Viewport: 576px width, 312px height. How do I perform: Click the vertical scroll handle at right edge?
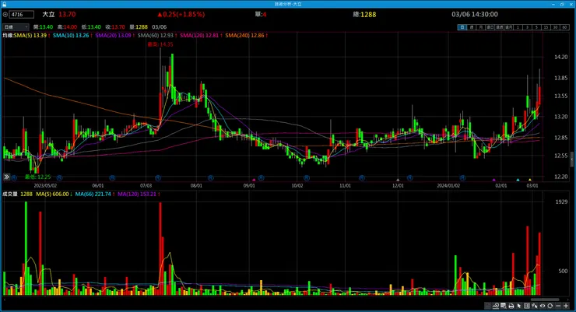(571, 160)
